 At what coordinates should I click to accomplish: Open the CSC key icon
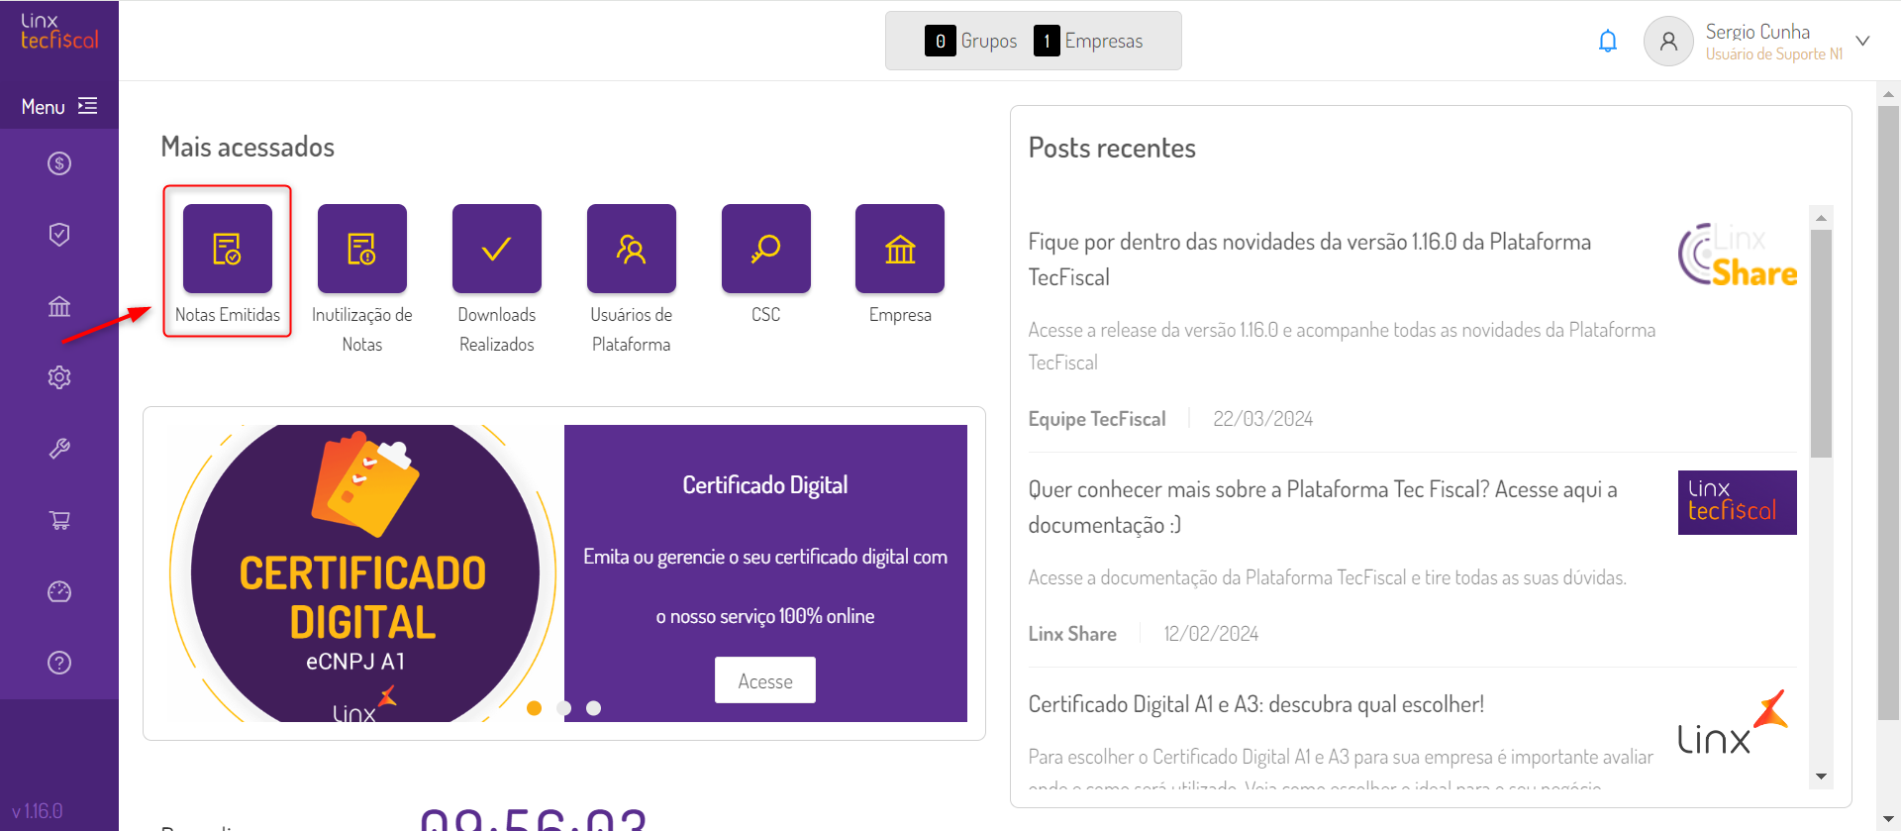point(766,249)
